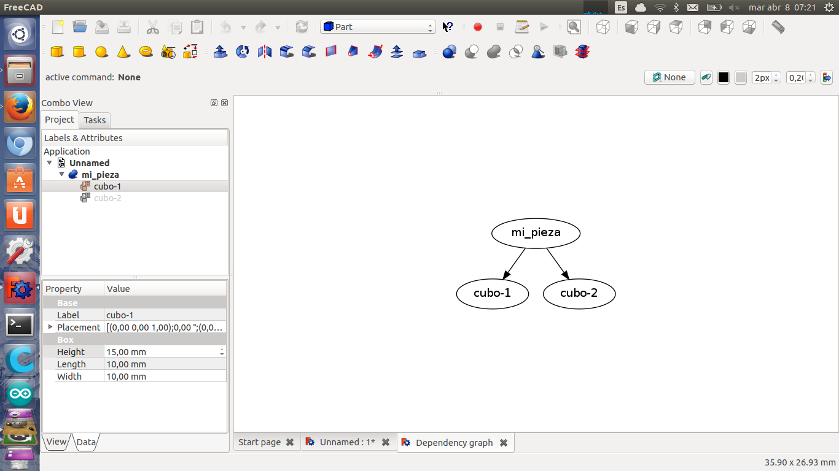Click the Boolean operation spheres icon
The height and width of the screenshot is (471, 839).
(x=450, y=52)
